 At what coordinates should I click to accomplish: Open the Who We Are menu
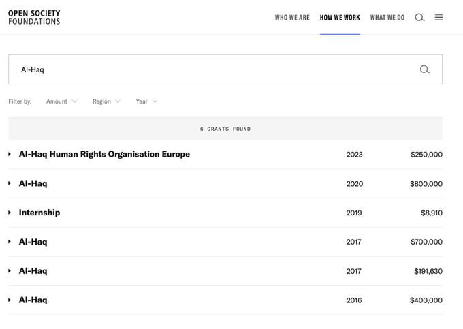(x=292, y=18)
